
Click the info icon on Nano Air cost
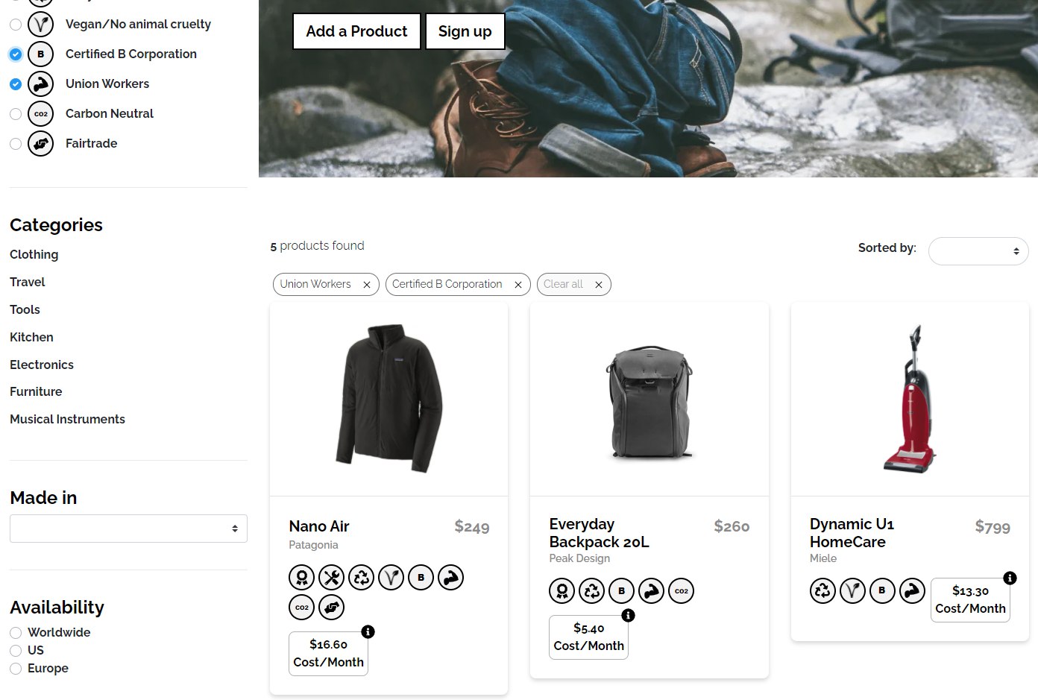point(368,631)
